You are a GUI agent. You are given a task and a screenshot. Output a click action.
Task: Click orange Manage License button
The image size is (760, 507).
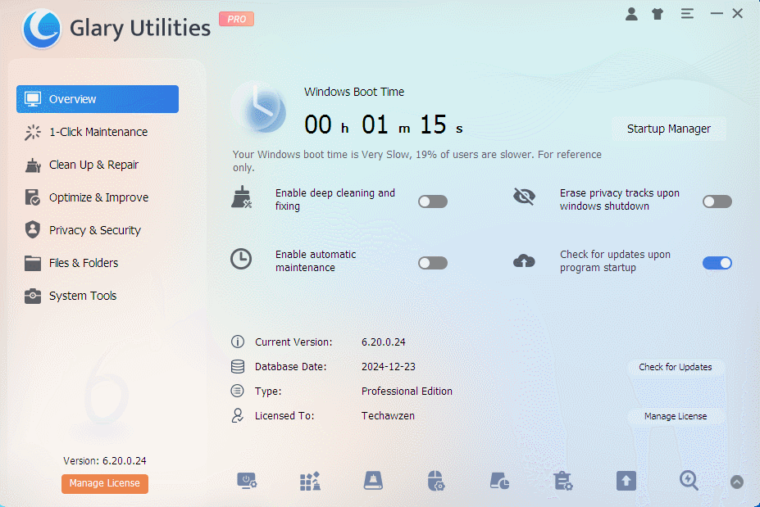coord(105,483)
